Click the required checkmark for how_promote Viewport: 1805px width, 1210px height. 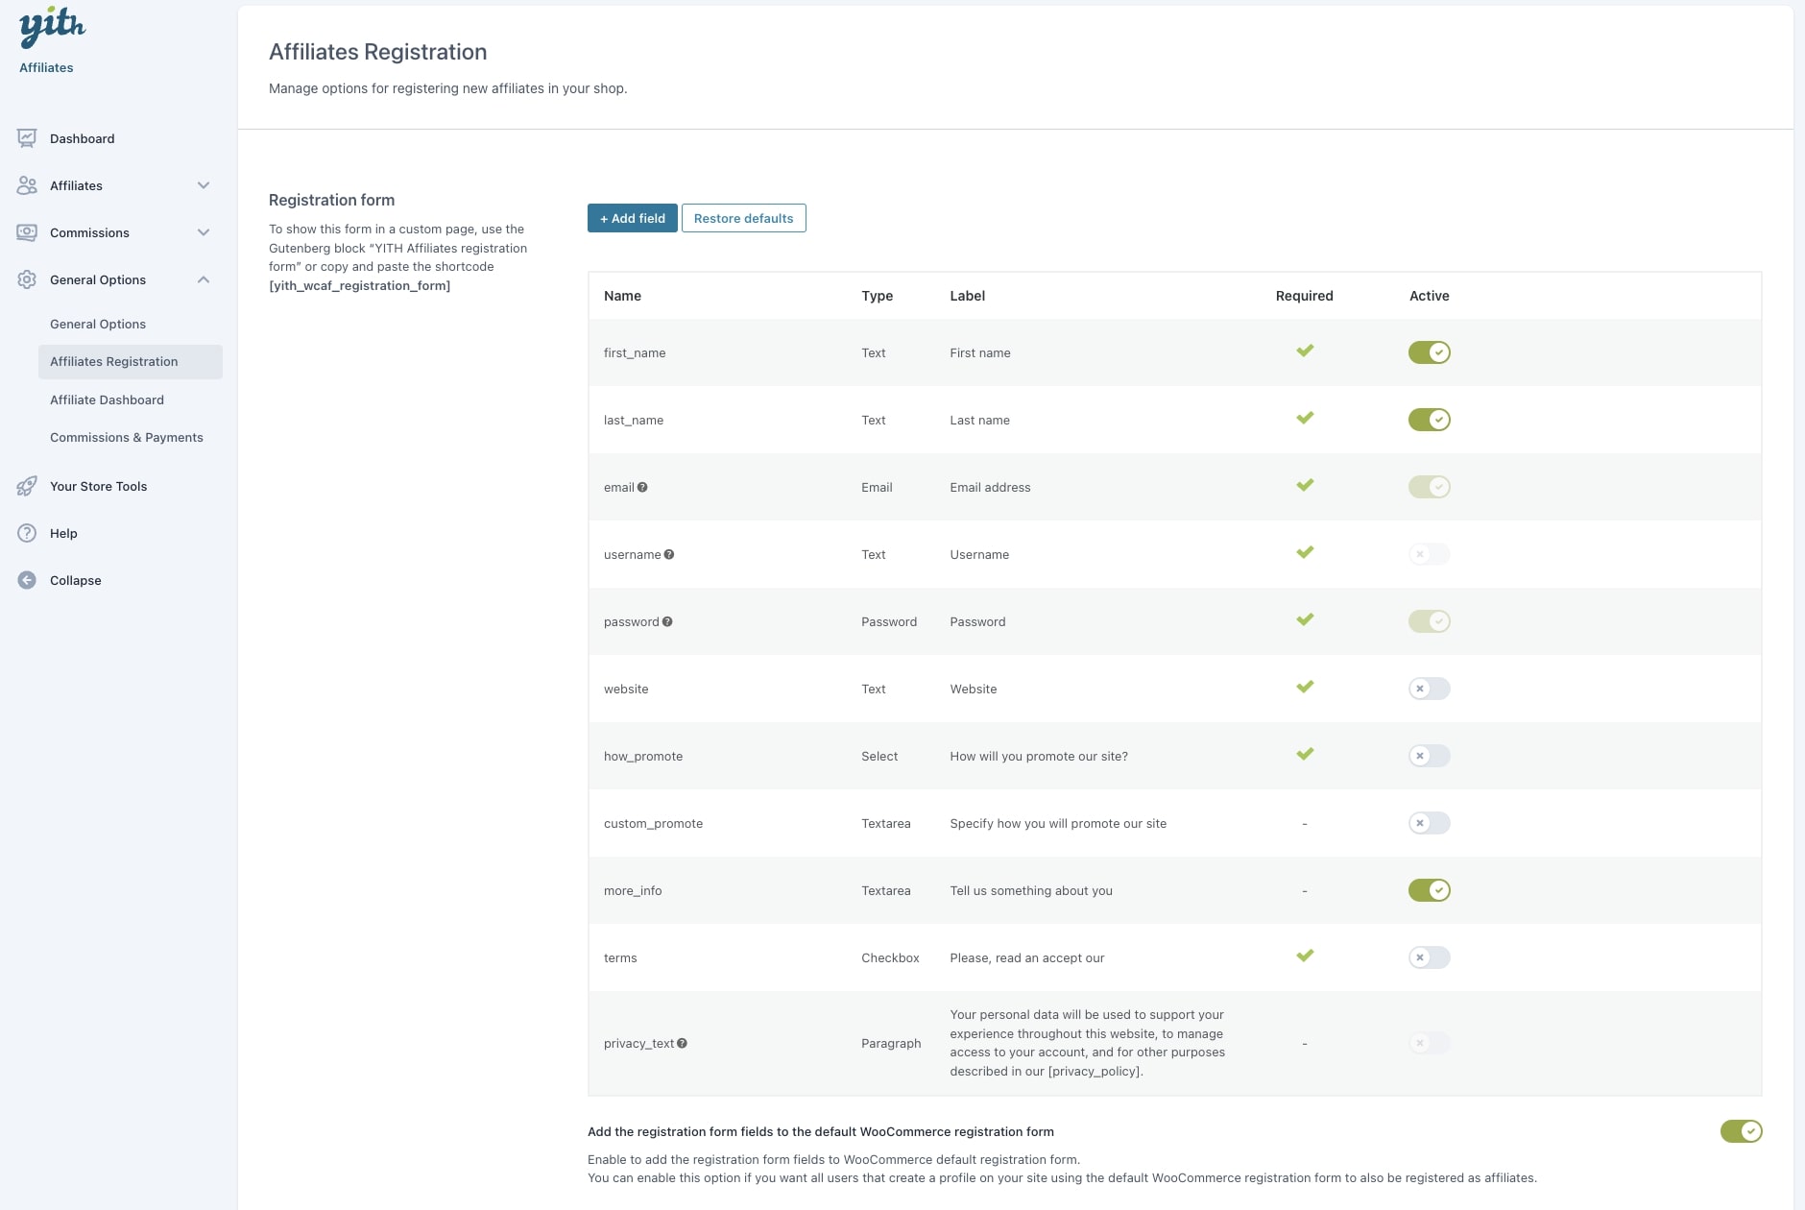pos(1305,754)
